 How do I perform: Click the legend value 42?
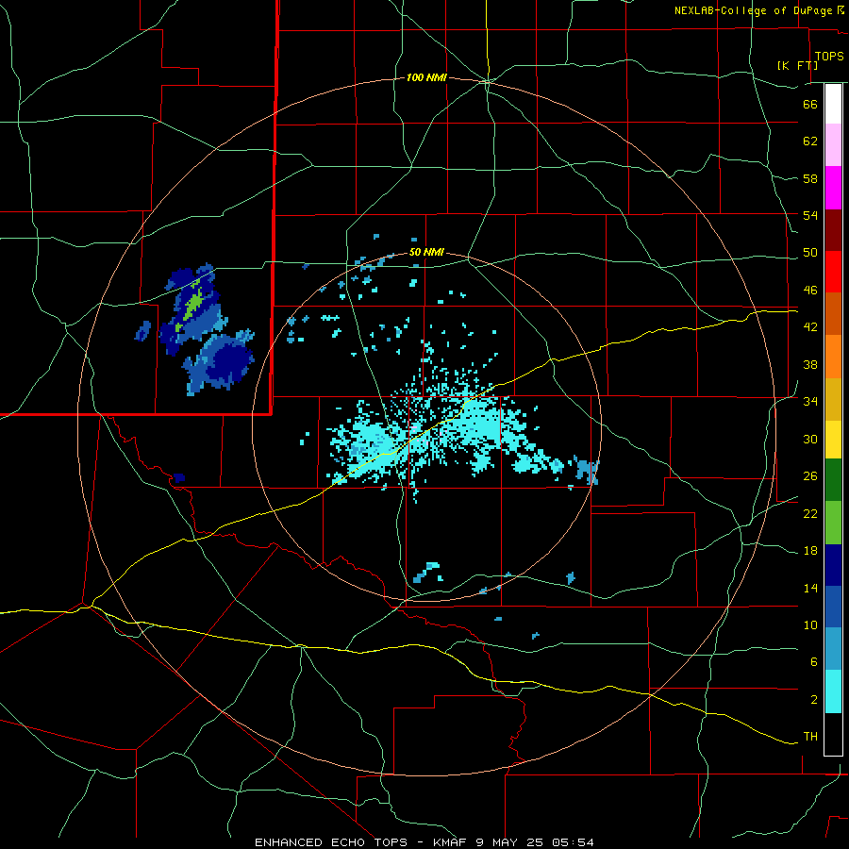(810, 327)
